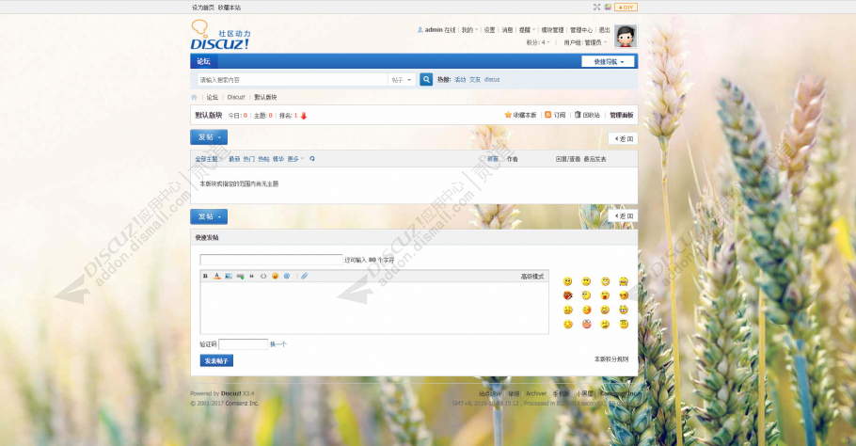Click the 收藏本版 star icon
The width and height of the screenshot is (856, 446).
click(x=508, y=115)
